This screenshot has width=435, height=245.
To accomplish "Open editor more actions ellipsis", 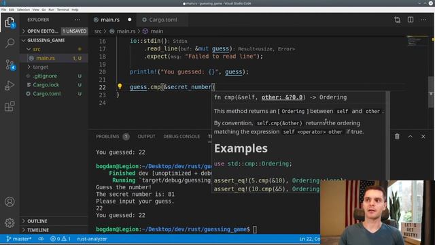I will pos(423,20).
